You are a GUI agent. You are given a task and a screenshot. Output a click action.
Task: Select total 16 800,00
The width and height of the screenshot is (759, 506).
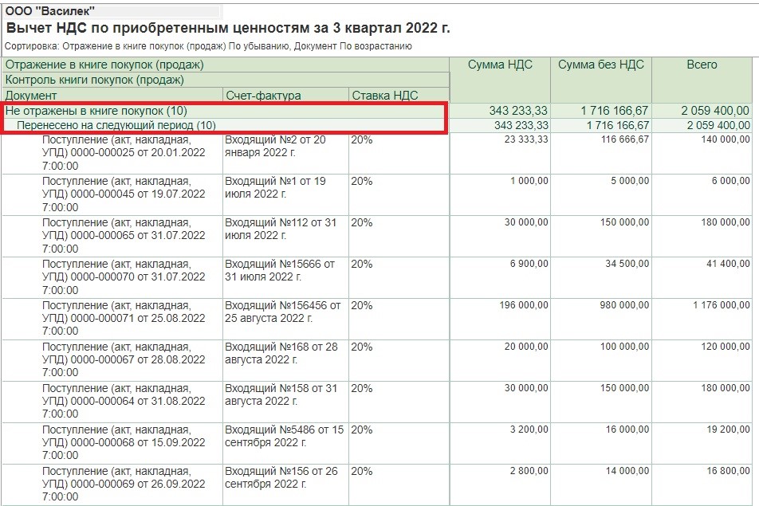(x=728, y=471)
